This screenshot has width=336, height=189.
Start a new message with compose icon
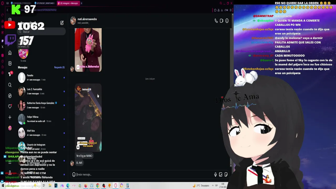coord(62,23)
